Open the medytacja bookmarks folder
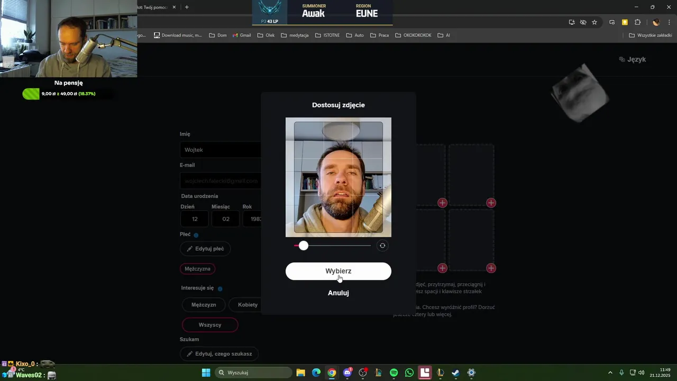677x381 pixels. pos(295,35)
